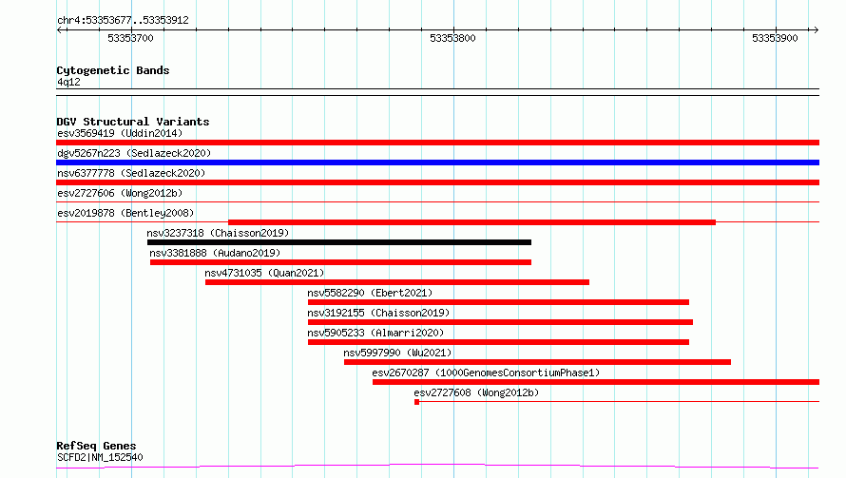846x478 pixels.
Task: Click the esv2727608 (Wong2012b) label
Action: [476, 392]
